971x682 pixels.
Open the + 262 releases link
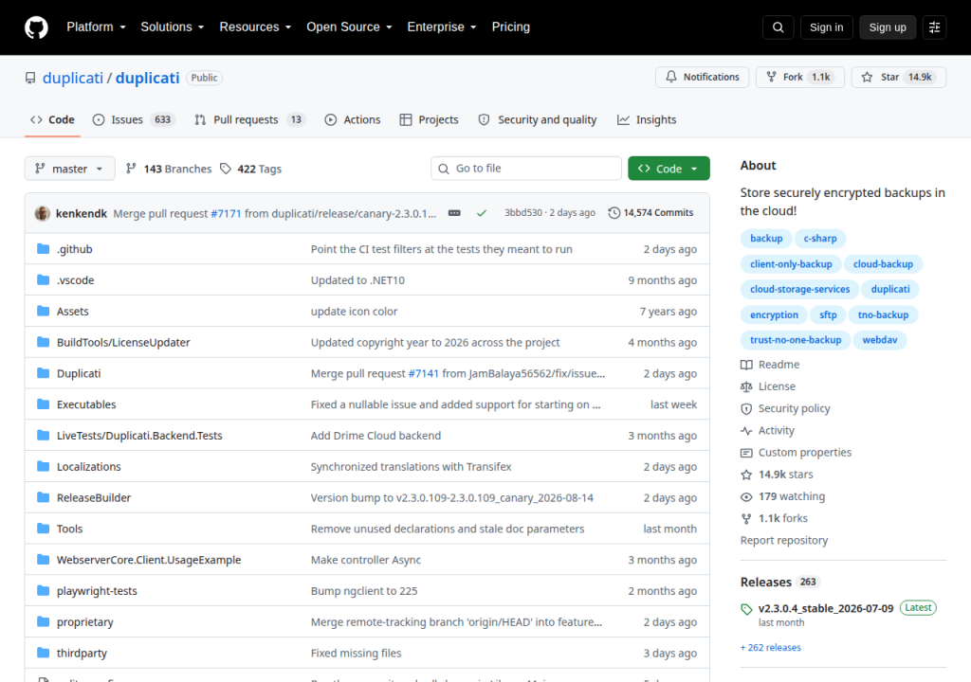(x=770, y=647)
